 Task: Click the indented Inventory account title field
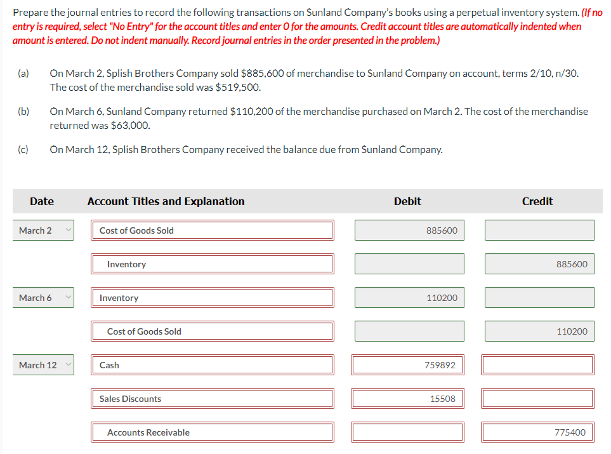pyautogui.click(x=213, y=264)
